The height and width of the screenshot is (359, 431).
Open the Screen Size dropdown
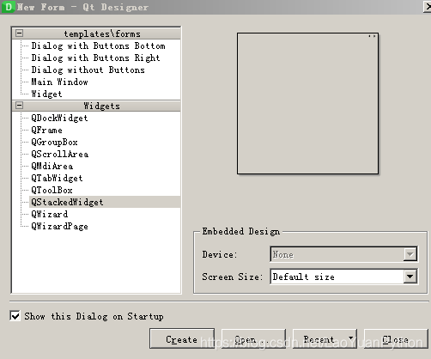pyautogui.click(x=343, y=277)
